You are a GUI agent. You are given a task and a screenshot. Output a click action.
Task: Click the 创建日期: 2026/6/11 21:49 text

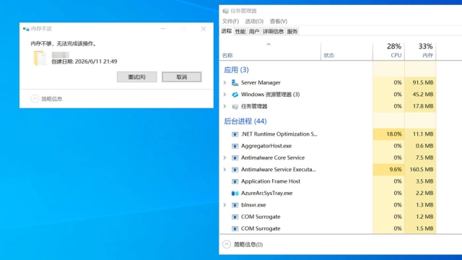coord(84,61)
